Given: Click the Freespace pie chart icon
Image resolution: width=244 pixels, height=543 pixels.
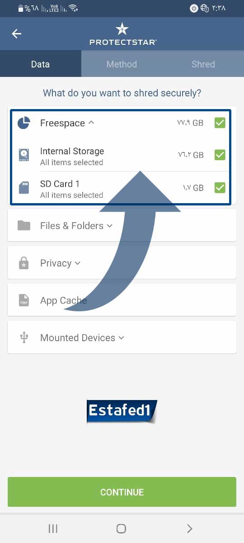Looking at the screenshot, I should 23,123.
